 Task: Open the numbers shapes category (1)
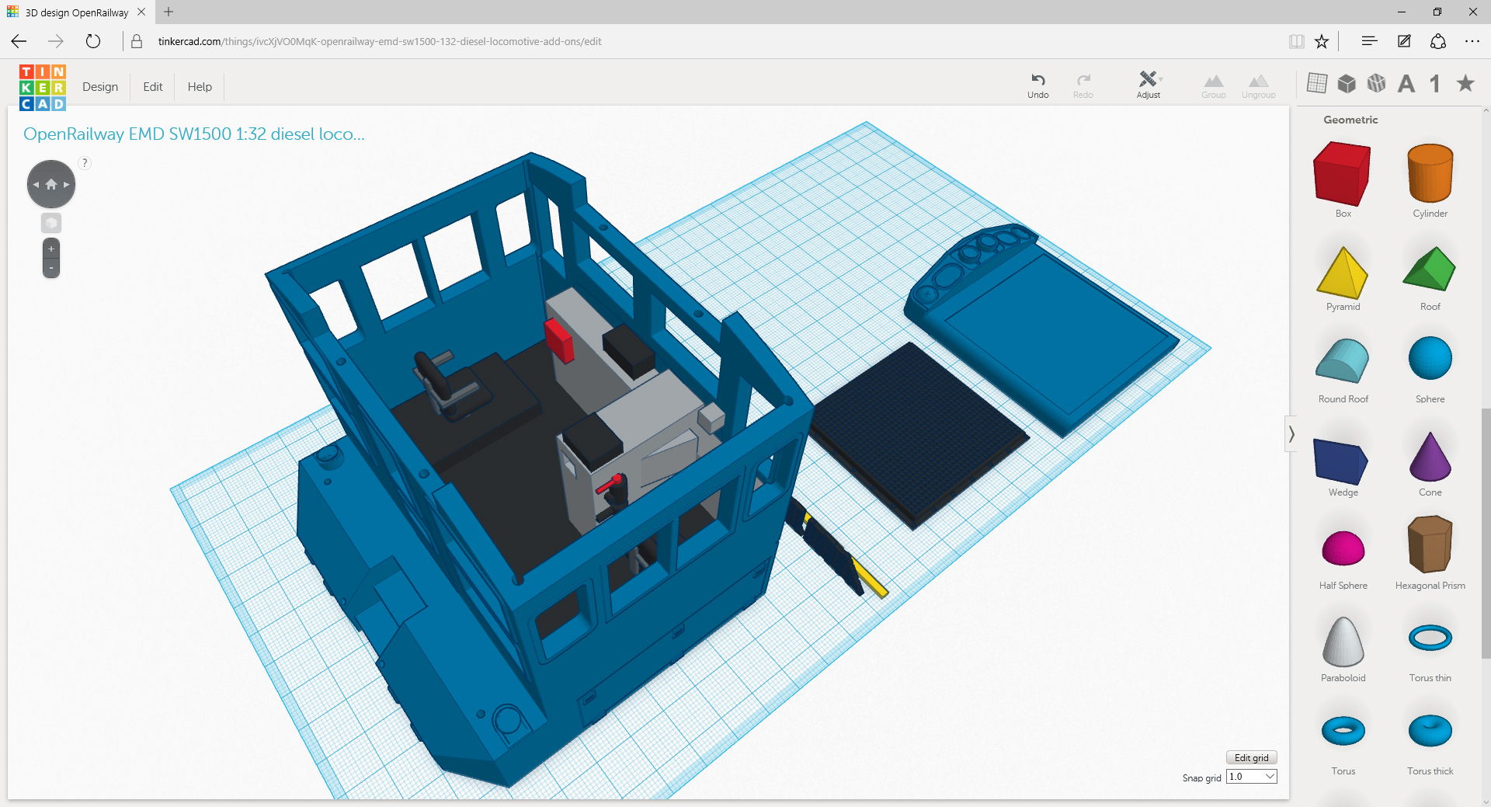pyautogui.click(x=1435, y=83)
